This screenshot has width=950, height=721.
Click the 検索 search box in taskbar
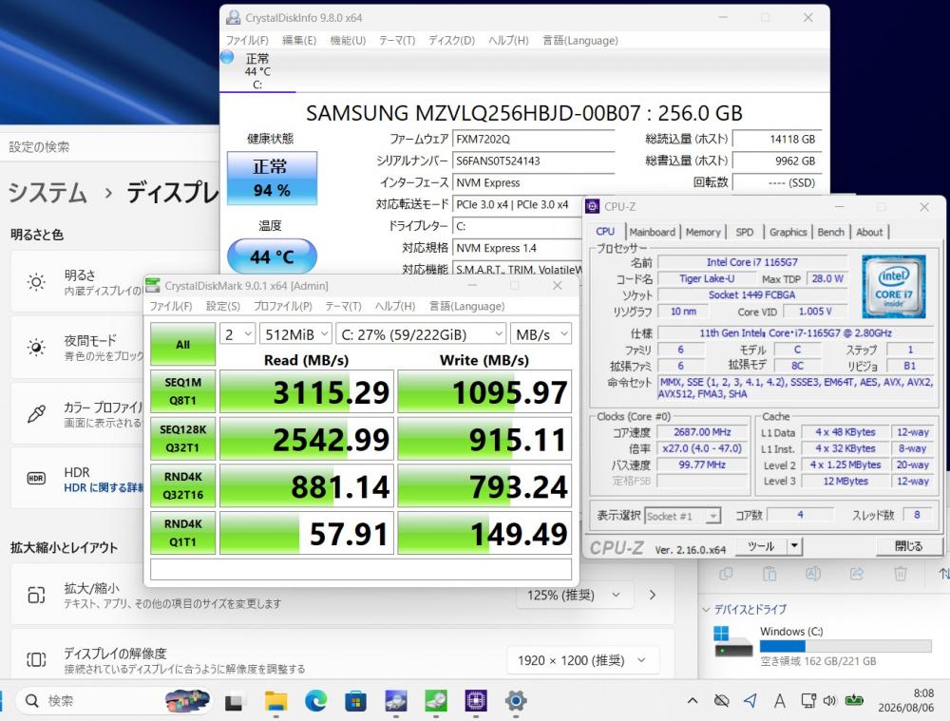pyautogui.click(x=112, y=701)
